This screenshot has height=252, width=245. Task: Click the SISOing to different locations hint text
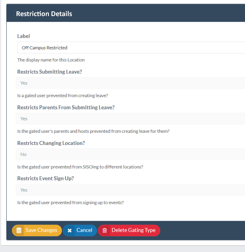[80, 167]
